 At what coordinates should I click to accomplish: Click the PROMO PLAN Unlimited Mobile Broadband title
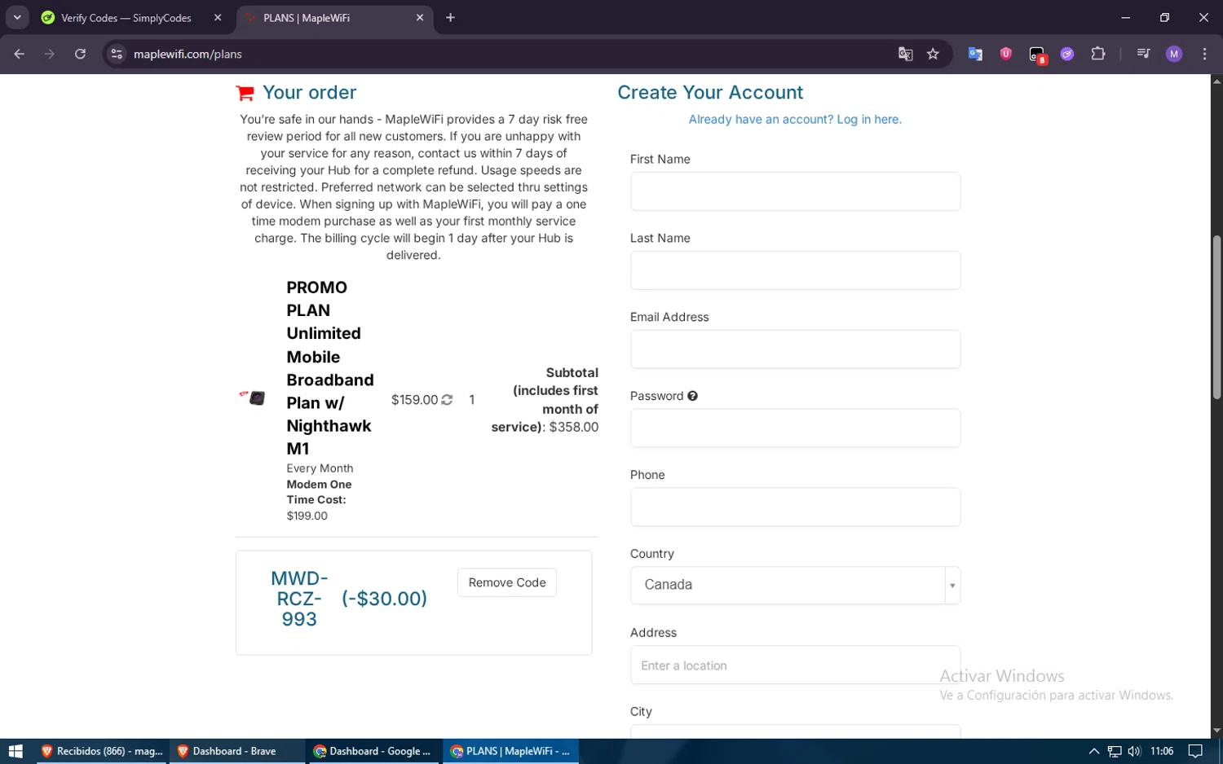click(x=330, y=368)
